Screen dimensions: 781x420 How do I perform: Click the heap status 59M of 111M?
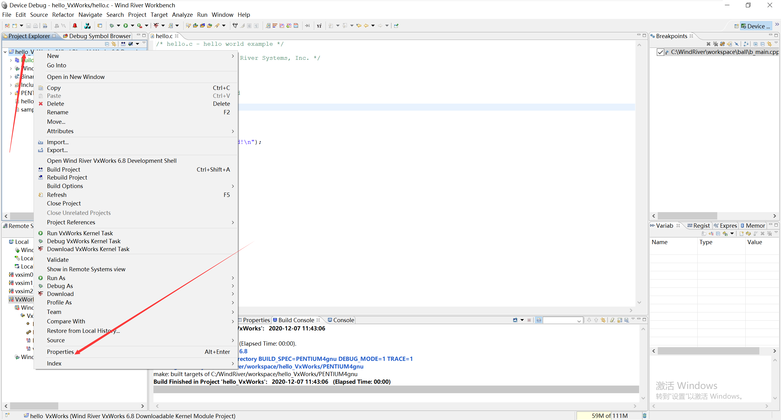(609, 416)
